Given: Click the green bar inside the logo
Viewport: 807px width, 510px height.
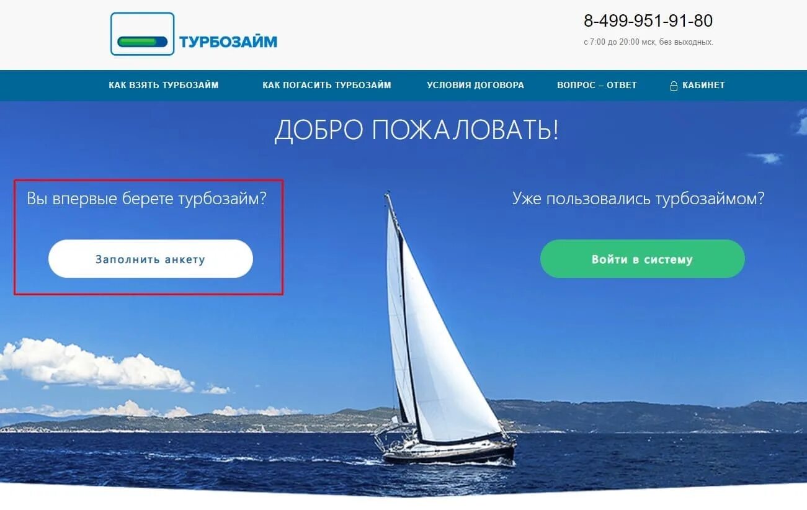Looking at the screenshot, I should tap(143, 42).
